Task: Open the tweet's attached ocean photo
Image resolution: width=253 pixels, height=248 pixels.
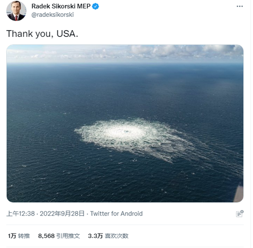Action: pyautogui.click(x=125, y=124)
